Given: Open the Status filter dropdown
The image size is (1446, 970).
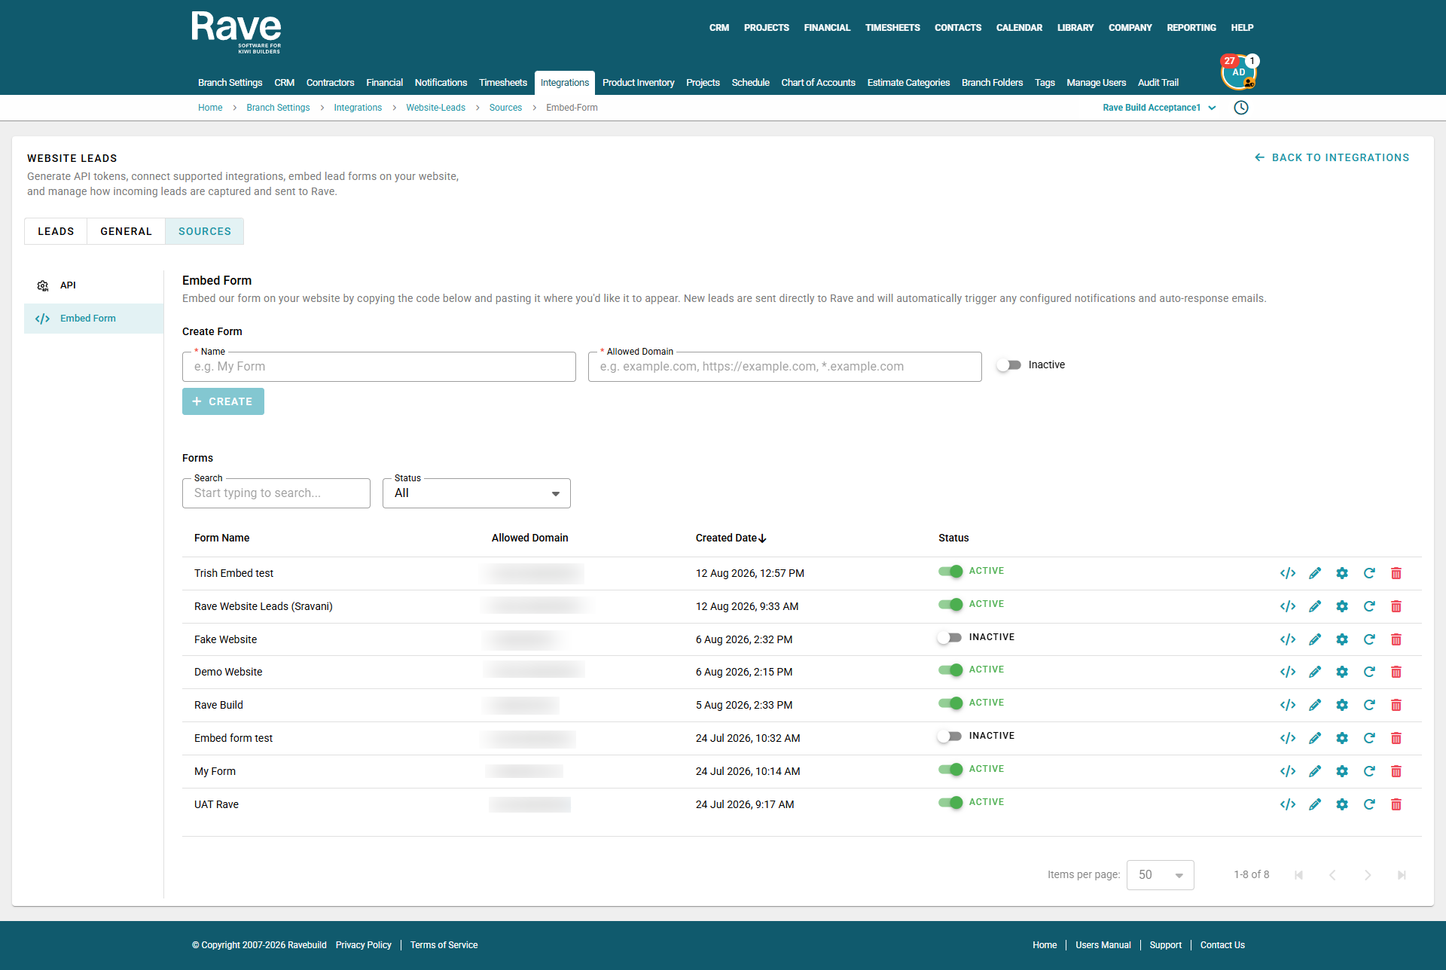Looking at the screenshot, I should [477, 493].
